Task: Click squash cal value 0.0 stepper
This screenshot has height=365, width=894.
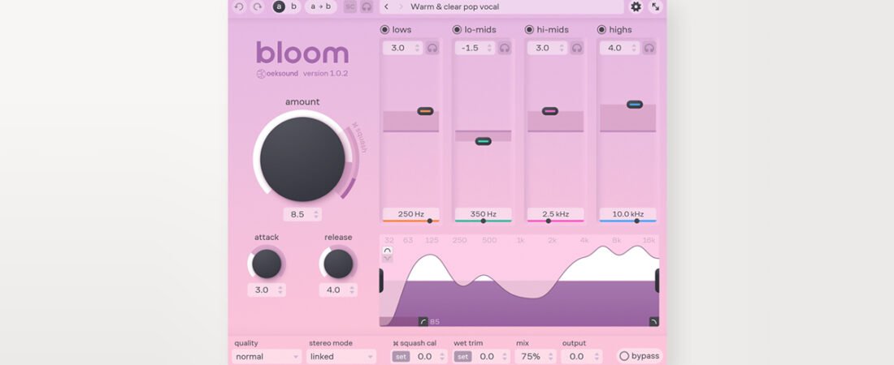Action: pyautogui.click(x=429, y=356)
